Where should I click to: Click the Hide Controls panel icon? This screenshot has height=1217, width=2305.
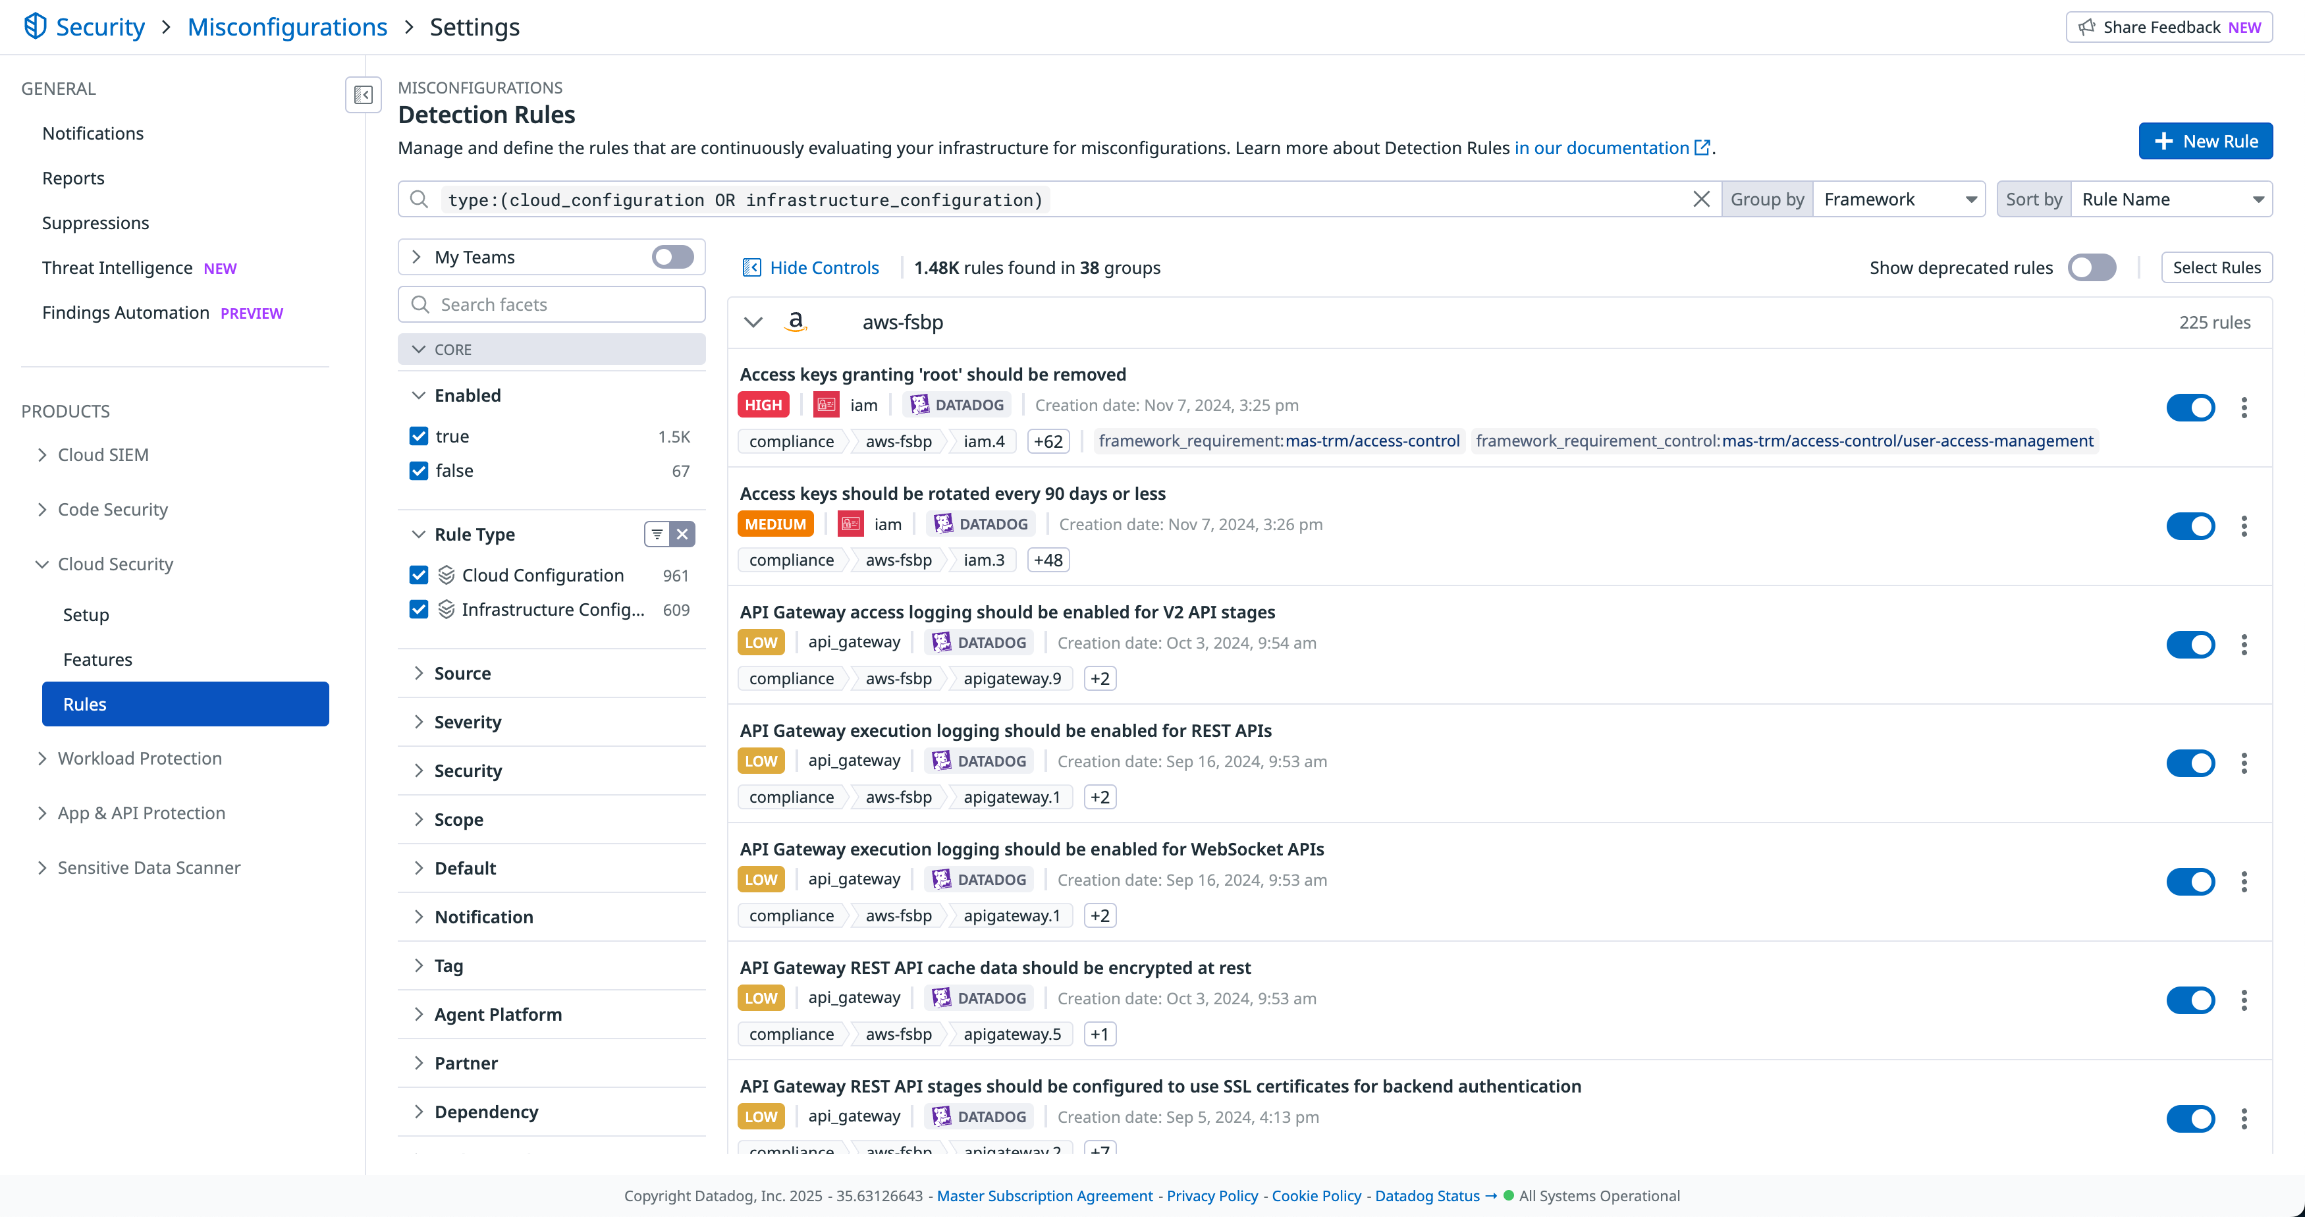[x=751, y=267]
